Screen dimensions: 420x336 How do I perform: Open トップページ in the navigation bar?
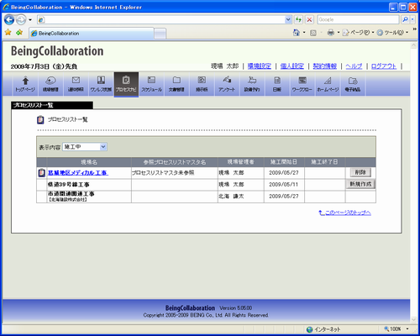25,84
